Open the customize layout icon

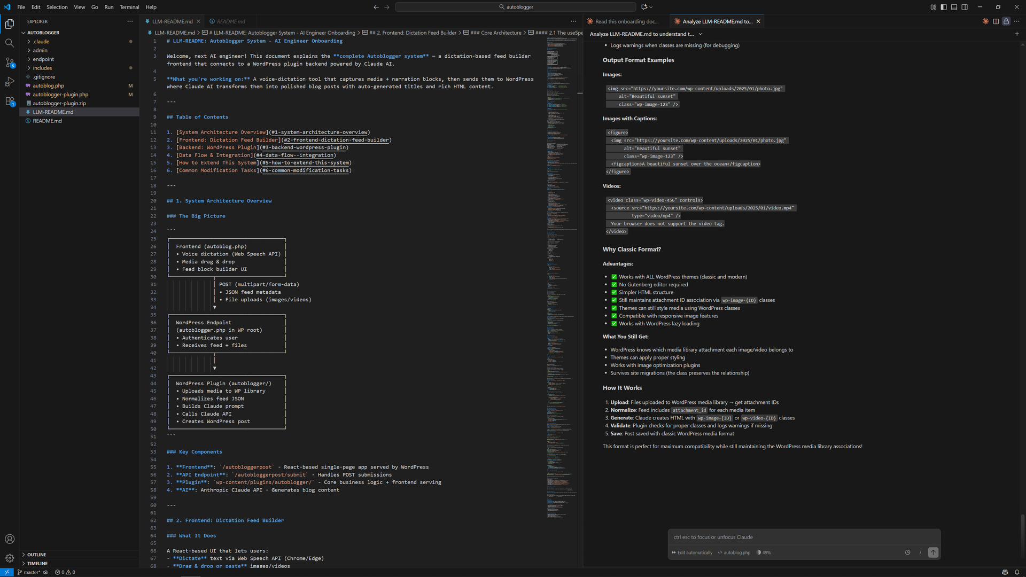coord(934,7)
